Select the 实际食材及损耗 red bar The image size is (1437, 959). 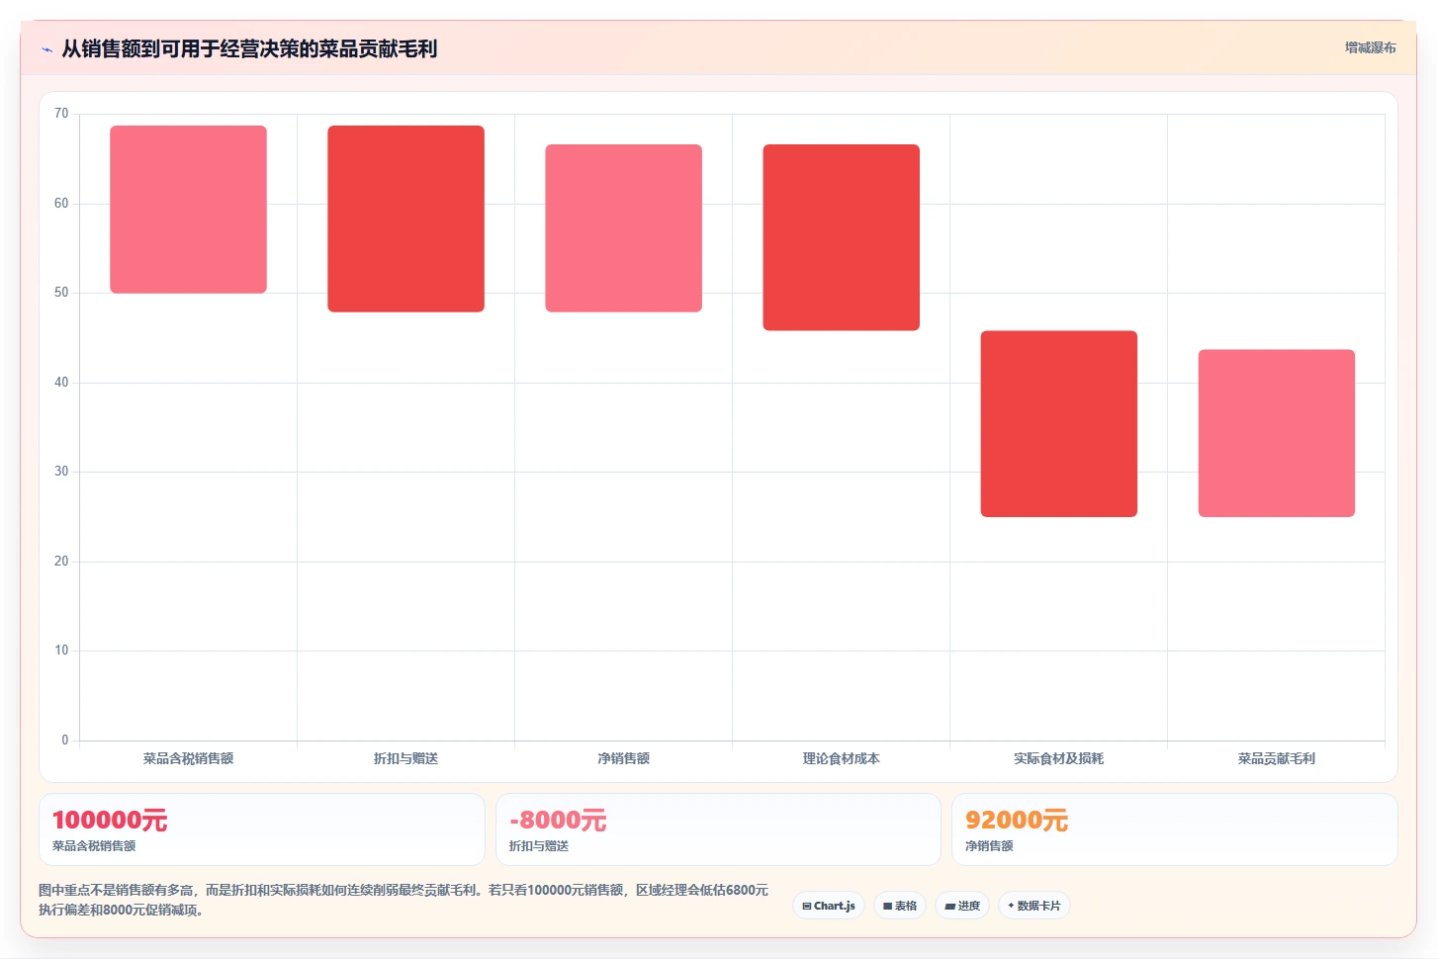click(1058, 424)
